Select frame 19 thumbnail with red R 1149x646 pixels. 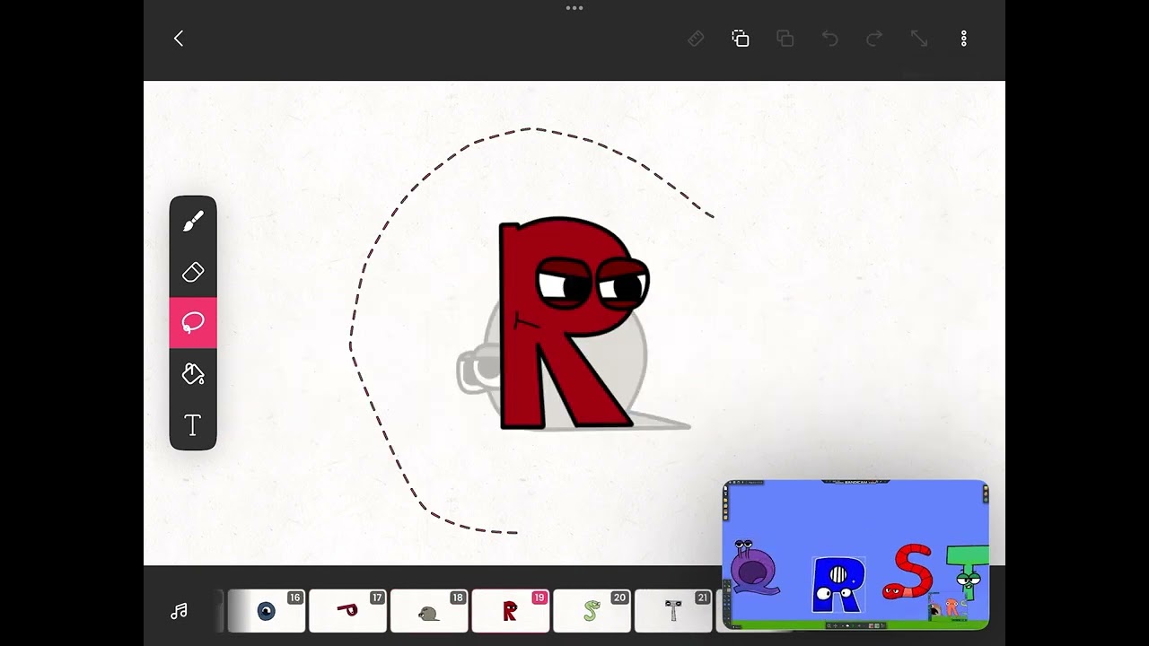511,611
